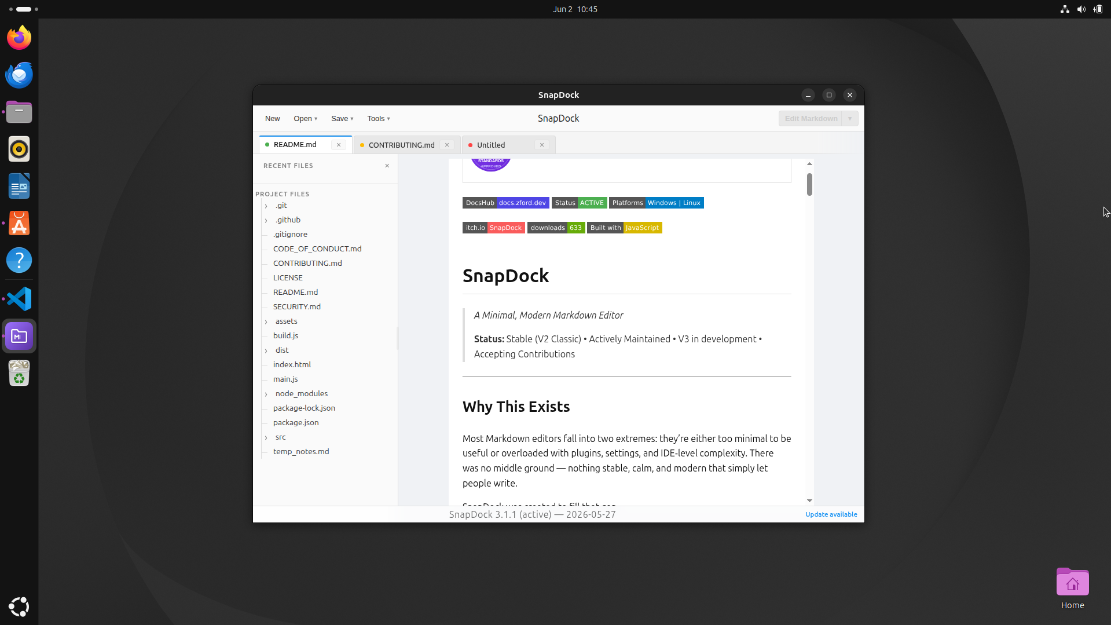Switch to the CONTRIBUTING.md tab

tap(402, 145)
